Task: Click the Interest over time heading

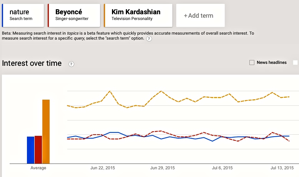Action: click(x=32, y=63)
